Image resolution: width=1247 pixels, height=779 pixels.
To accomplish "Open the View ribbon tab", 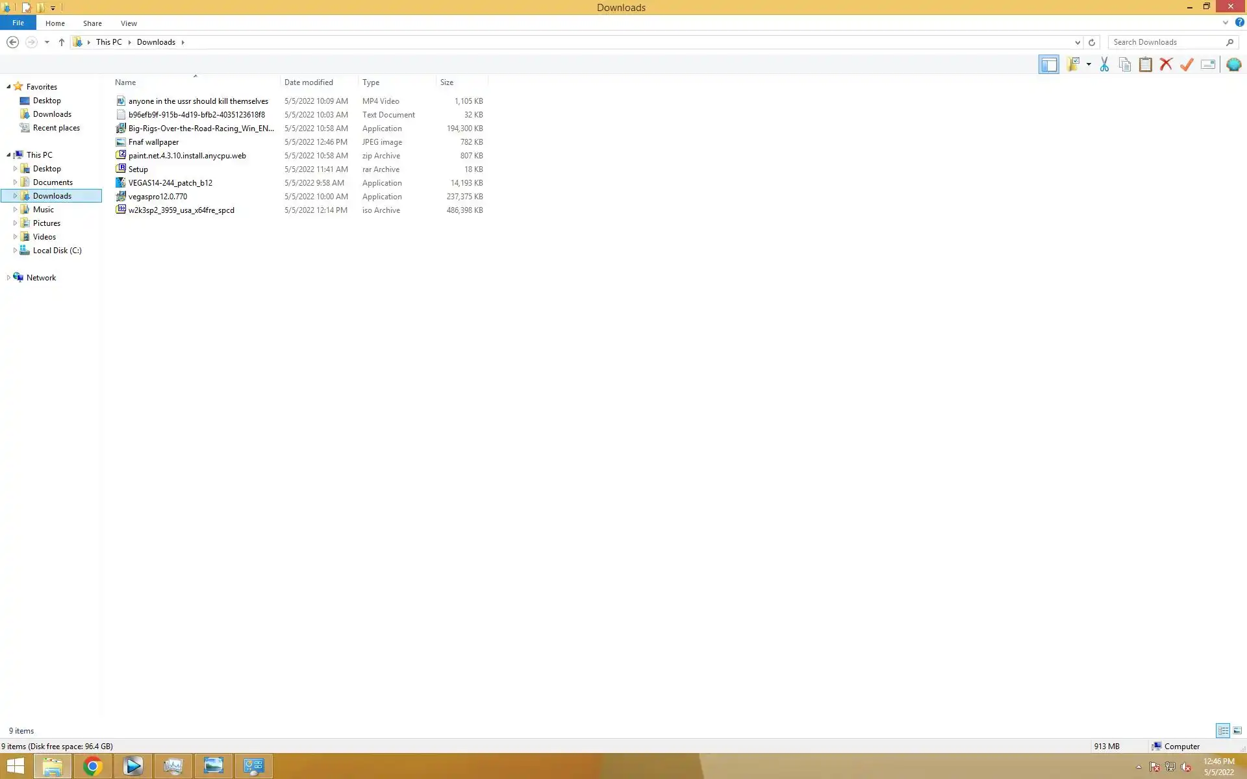I will (129, 23).
